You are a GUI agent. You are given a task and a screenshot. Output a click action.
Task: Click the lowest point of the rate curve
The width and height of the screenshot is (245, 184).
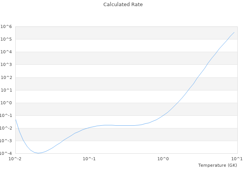pos(38,153)
